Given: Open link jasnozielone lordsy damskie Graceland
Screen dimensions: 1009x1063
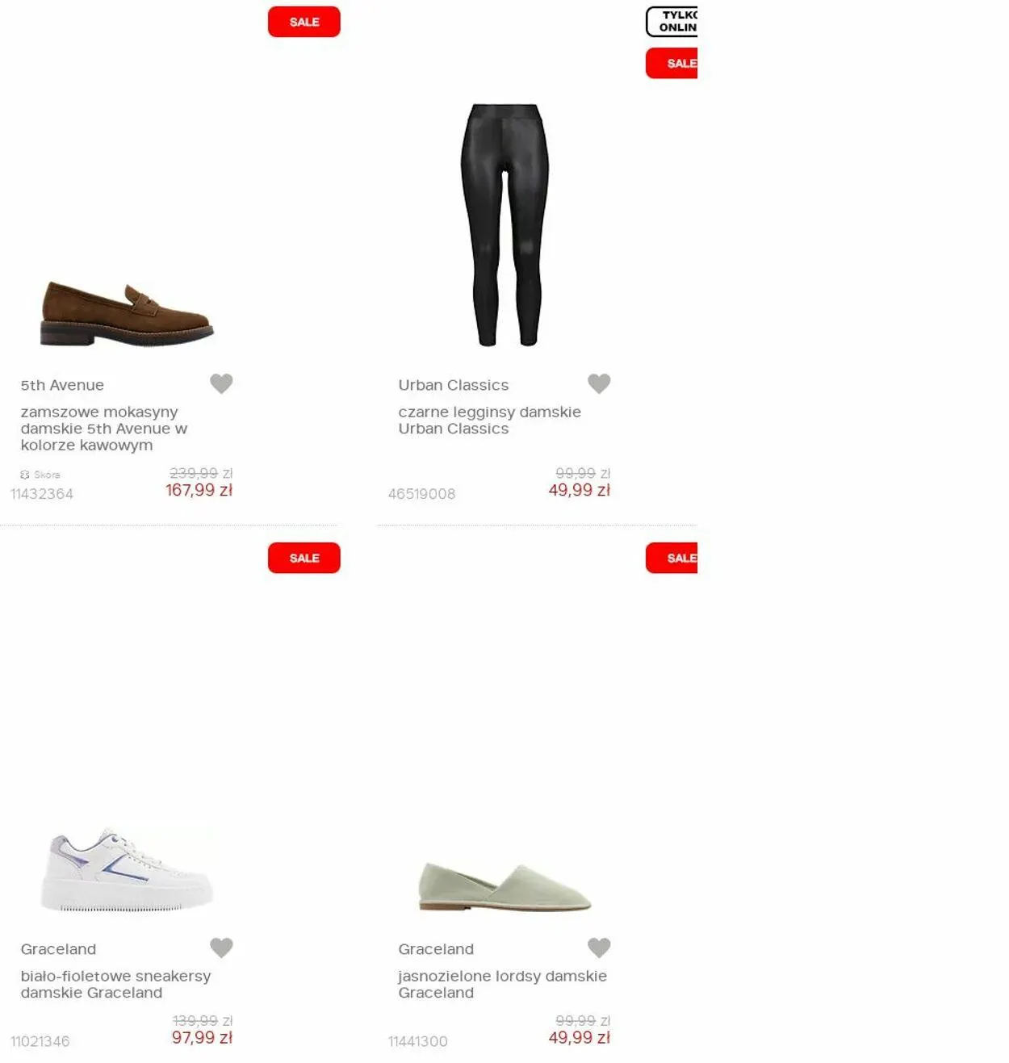Looking at the screenshot, I should pos(502,984).
